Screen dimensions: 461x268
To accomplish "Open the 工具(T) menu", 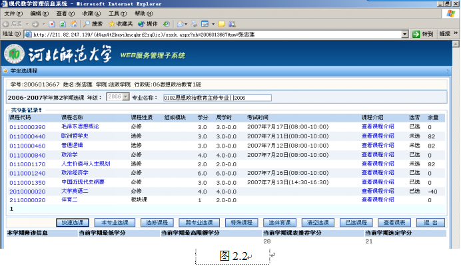I will coord(117,13).
